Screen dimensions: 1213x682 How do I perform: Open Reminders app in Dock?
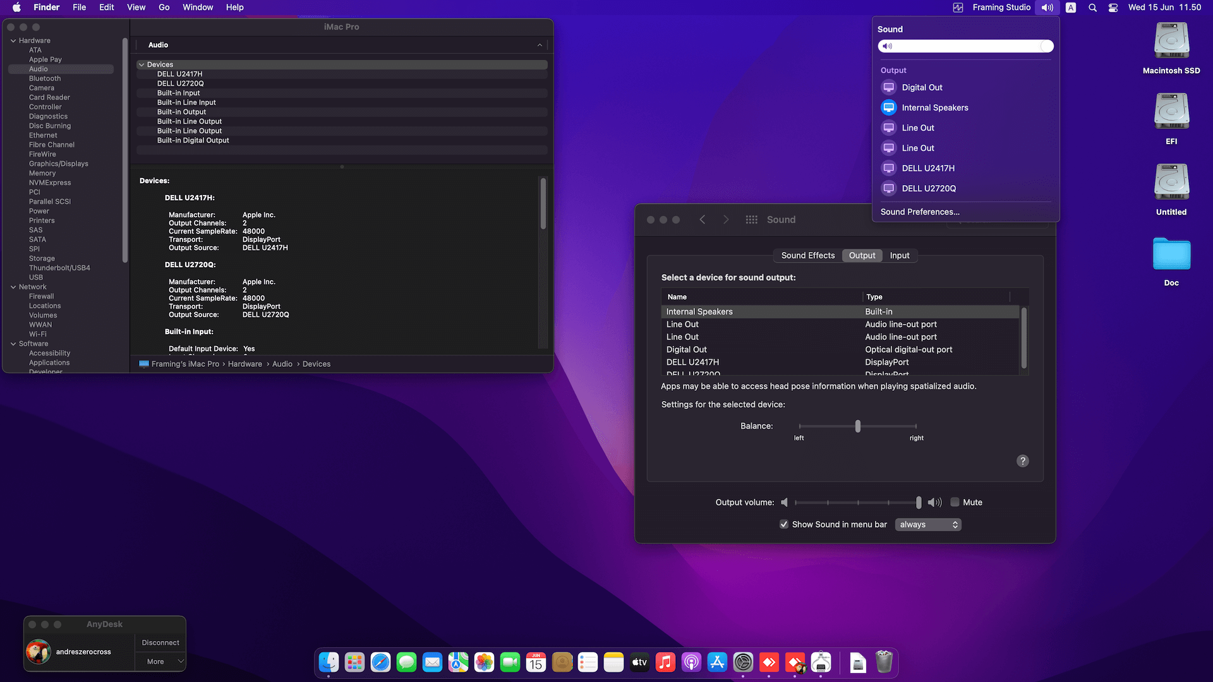(x=588, y=662)
